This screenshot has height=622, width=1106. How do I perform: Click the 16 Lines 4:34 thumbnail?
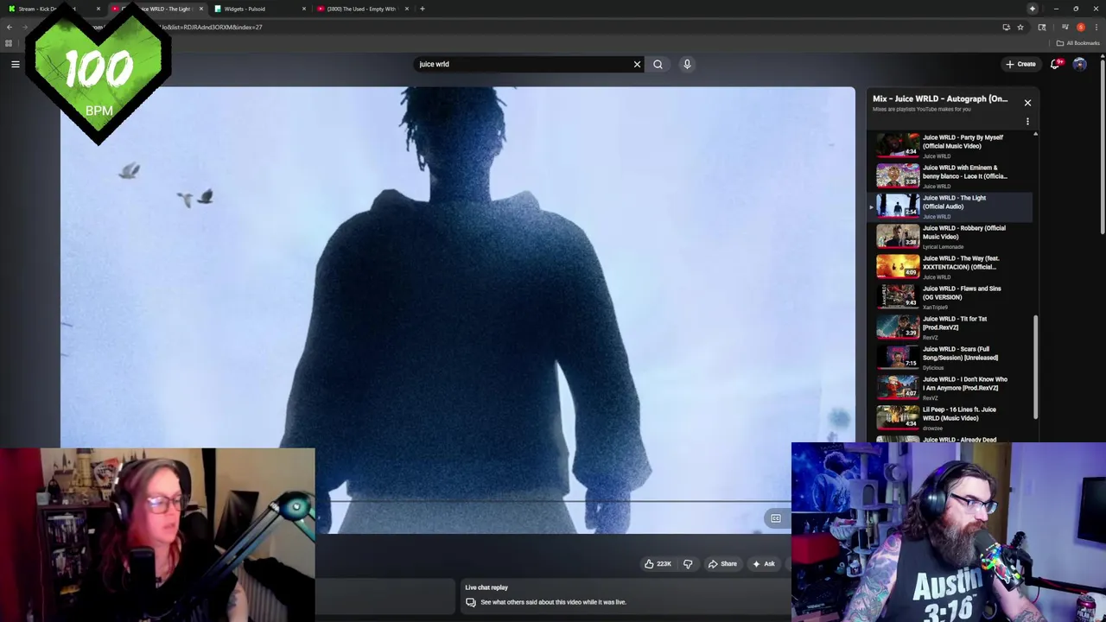898,417
